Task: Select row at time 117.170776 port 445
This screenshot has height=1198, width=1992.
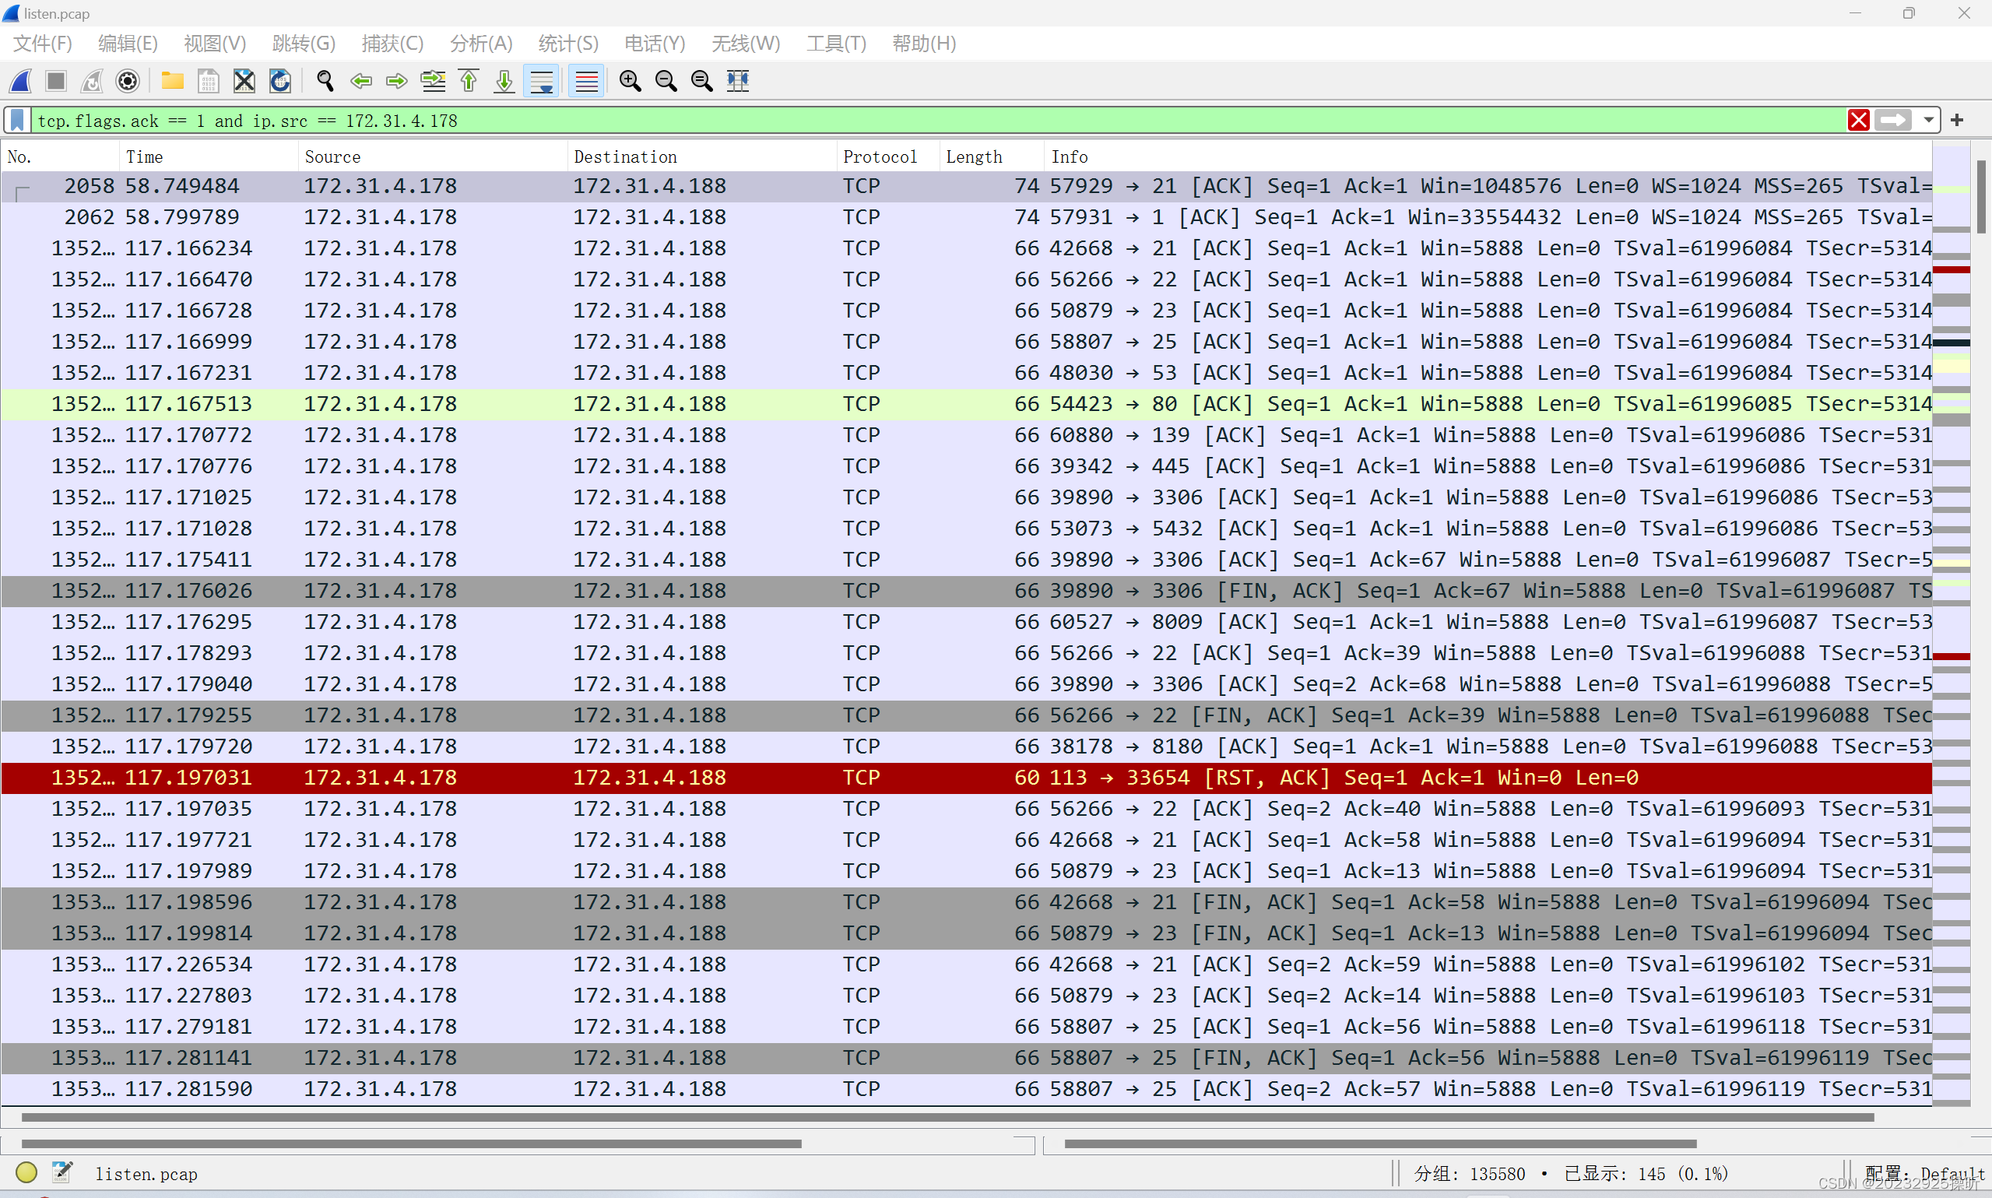Action: tap(967, 466)
